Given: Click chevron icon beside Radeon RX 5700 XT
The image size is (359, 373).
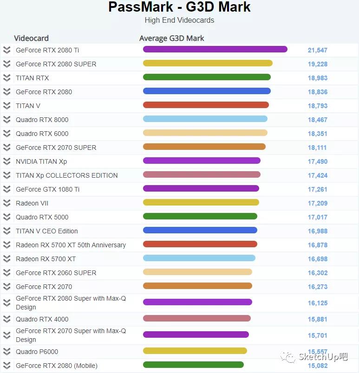Looking at the screenshot, I should tap(7, 259).
